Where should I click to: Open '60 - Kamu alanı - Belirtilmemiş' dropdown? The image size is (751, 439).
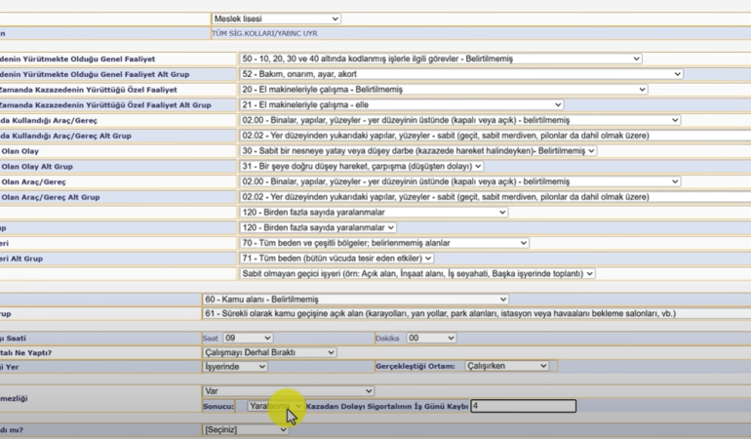(355, 299)
